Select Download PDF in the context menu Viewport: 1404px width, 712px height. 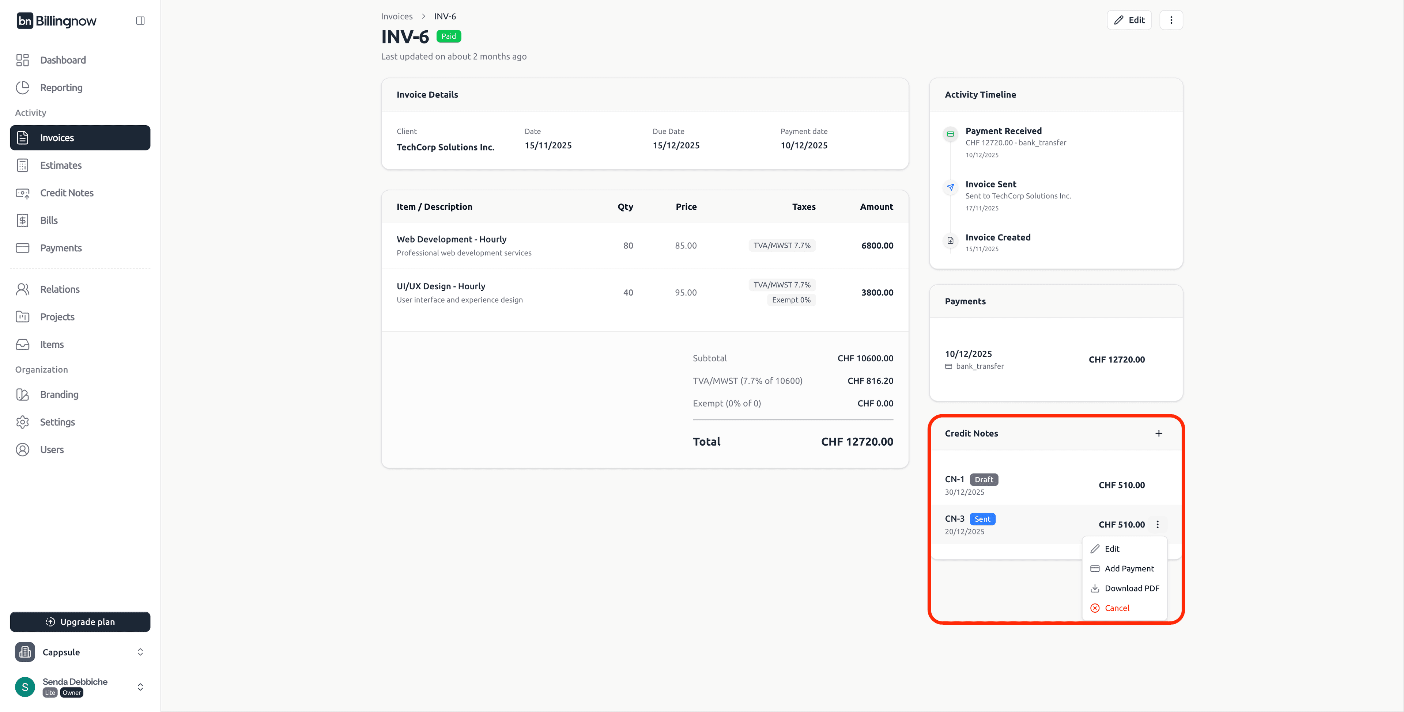(x=1132, y=588)
